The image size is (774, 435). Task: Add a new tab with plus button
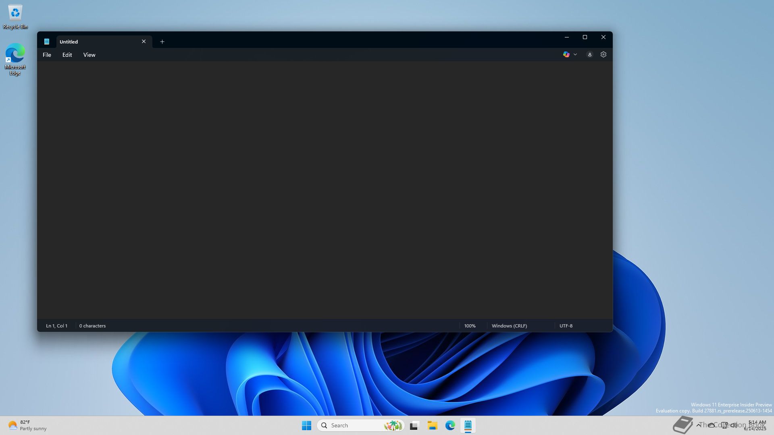pos(162,41)
